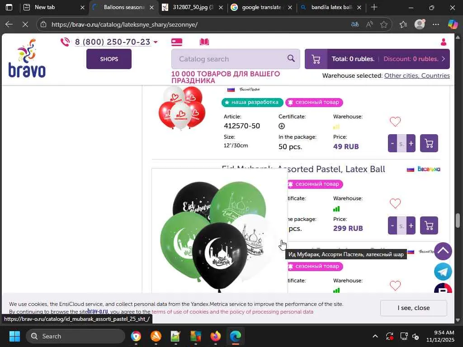This screenshot has width=463, height=347.
Task: Click the phone handset icon
Action: tap(65, 42)
